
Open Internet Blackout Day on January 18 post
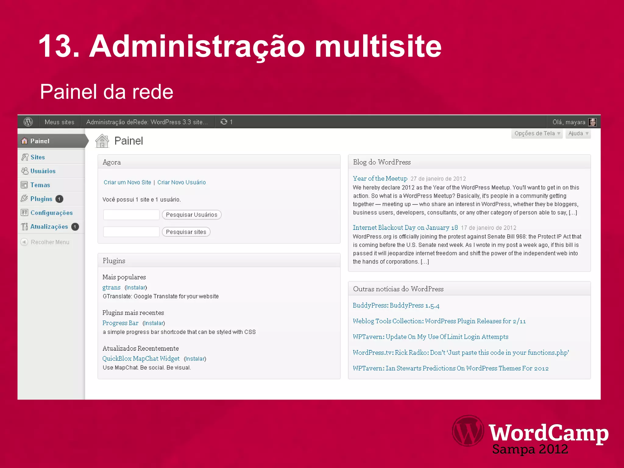[405, 228]
